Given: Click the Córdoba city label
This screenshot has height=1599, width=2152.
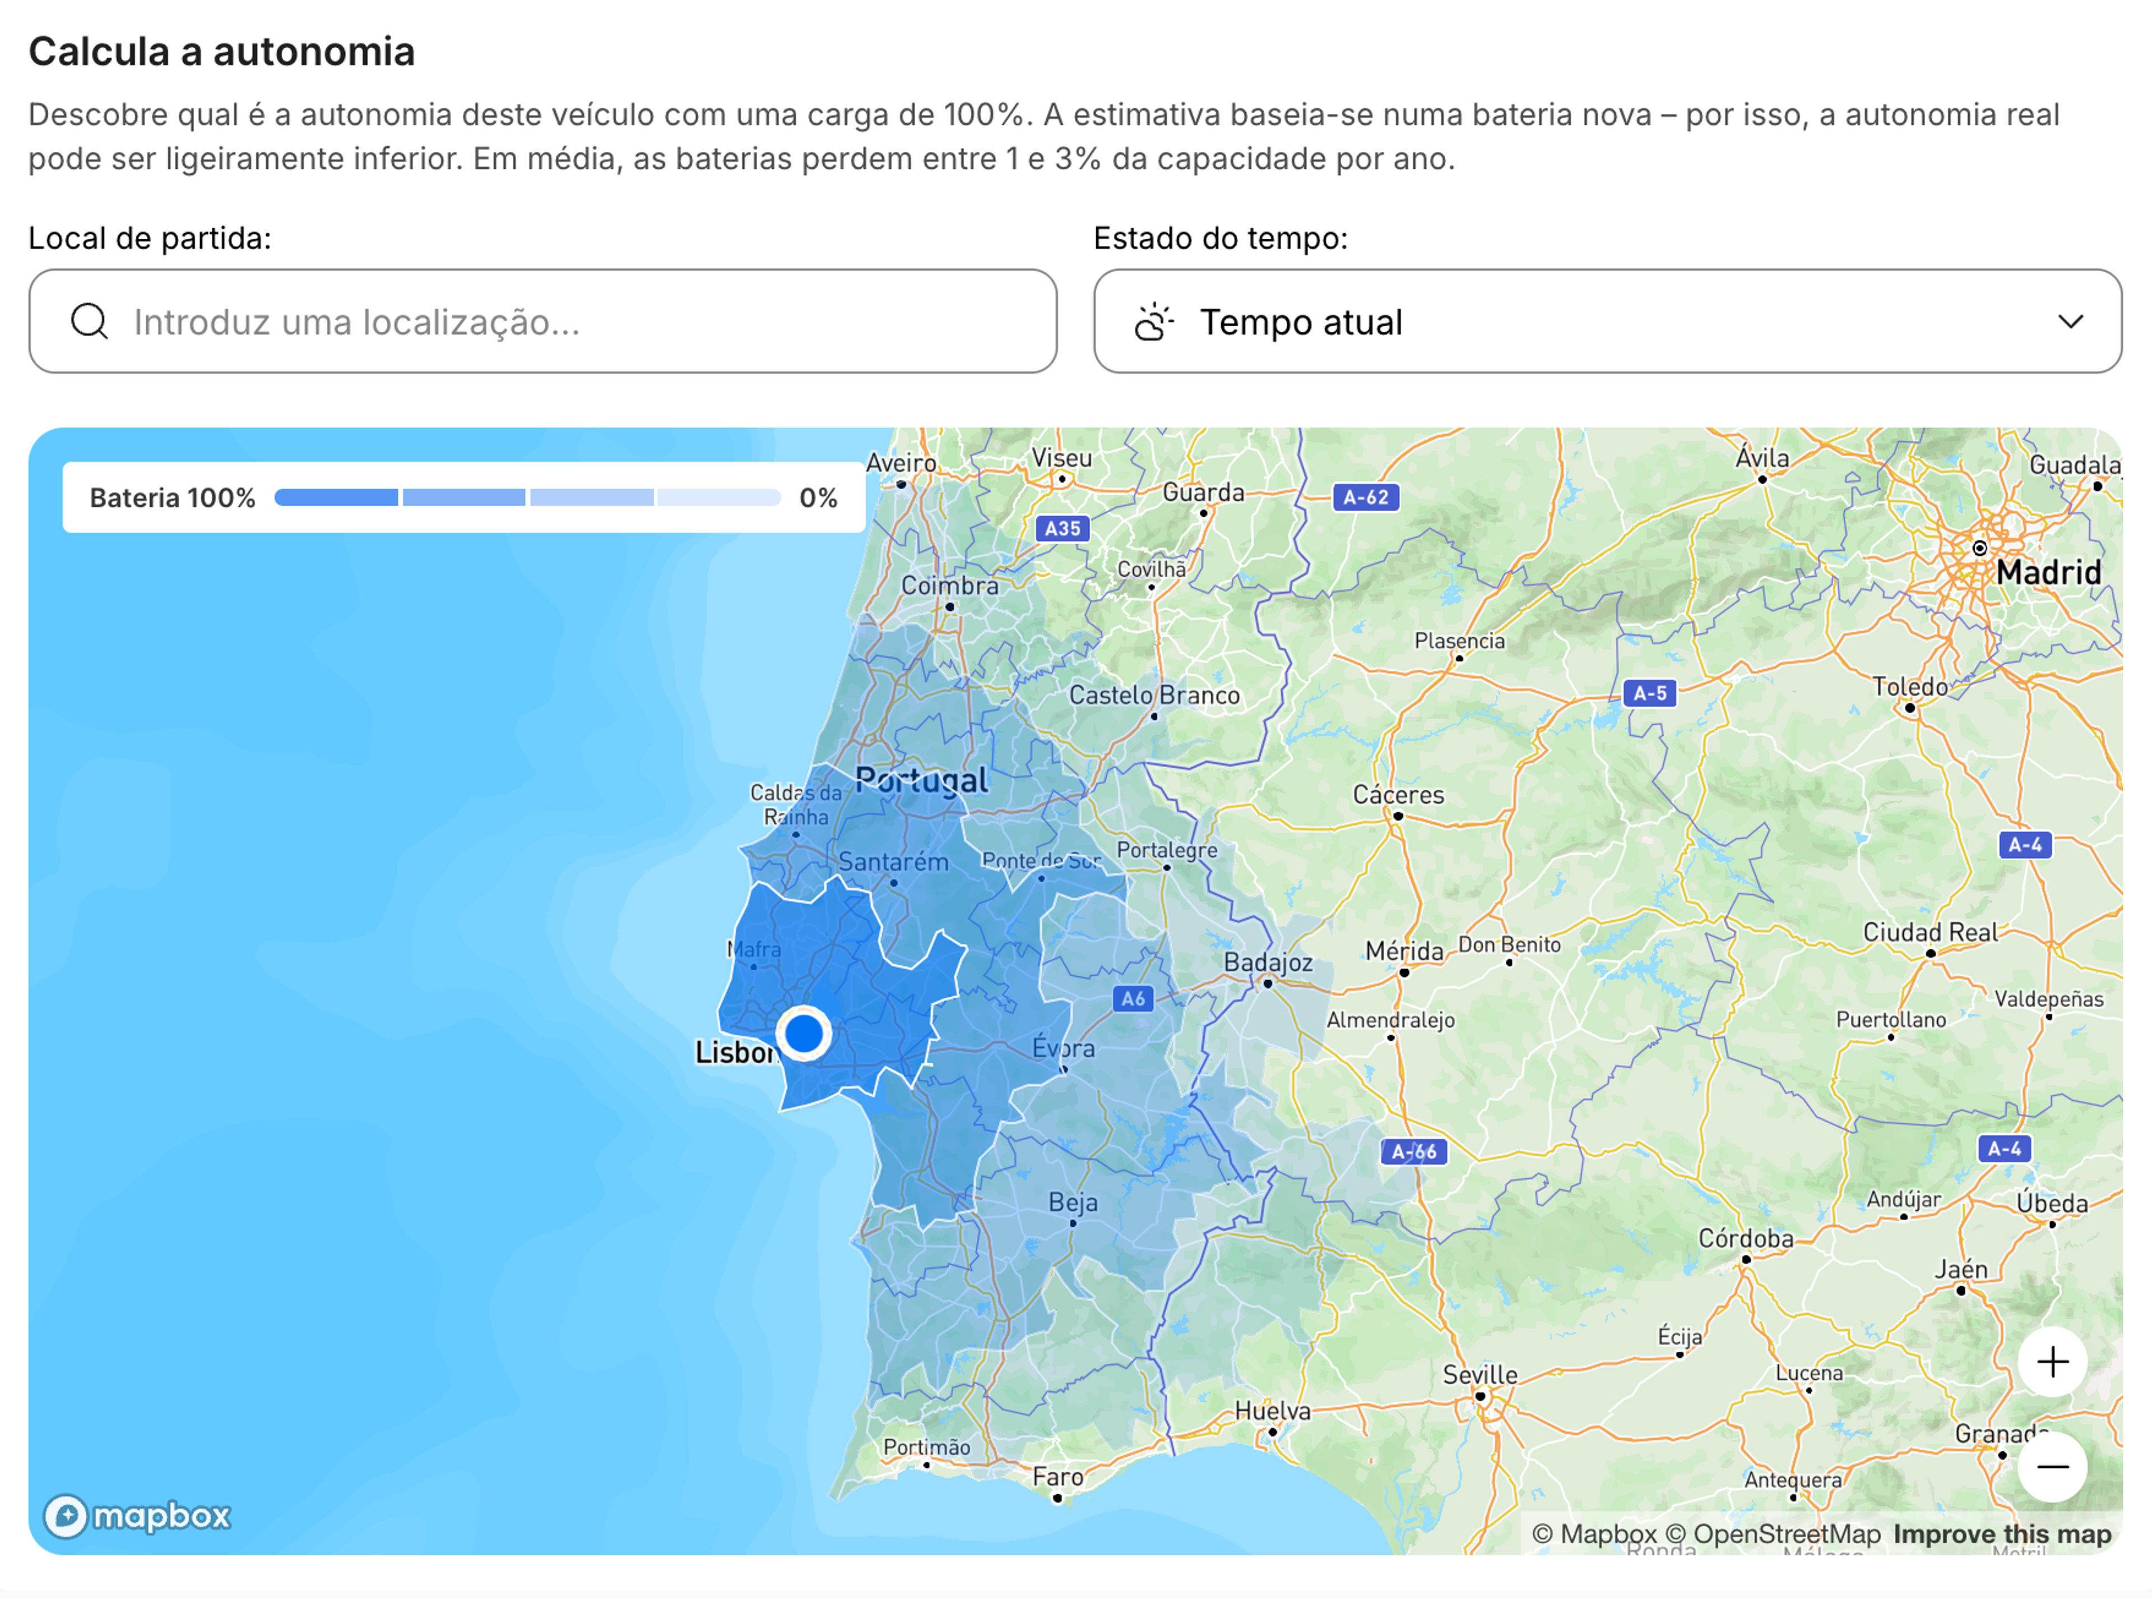Looking at the screenshot, I should pyautogui.click(x=1746, y=1238).
